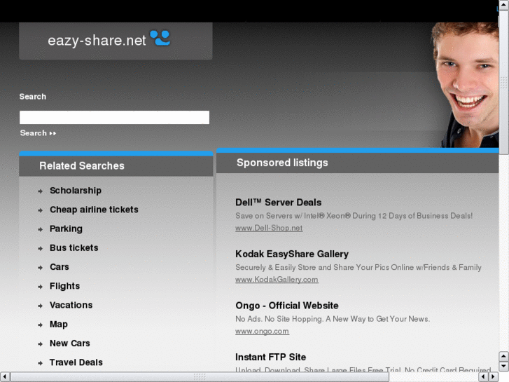Click arrow bullet beside Flights
Screen dimensions: 509x382
click(40, 287)
